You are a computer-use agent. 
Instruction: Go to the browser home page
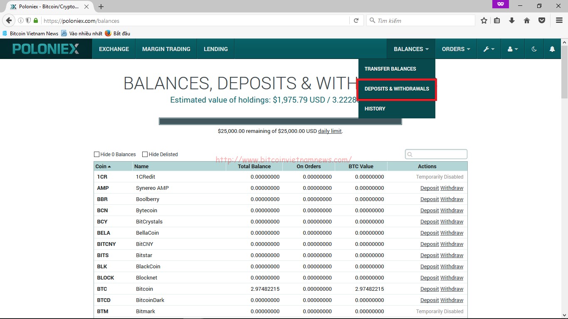coord(527,20)
